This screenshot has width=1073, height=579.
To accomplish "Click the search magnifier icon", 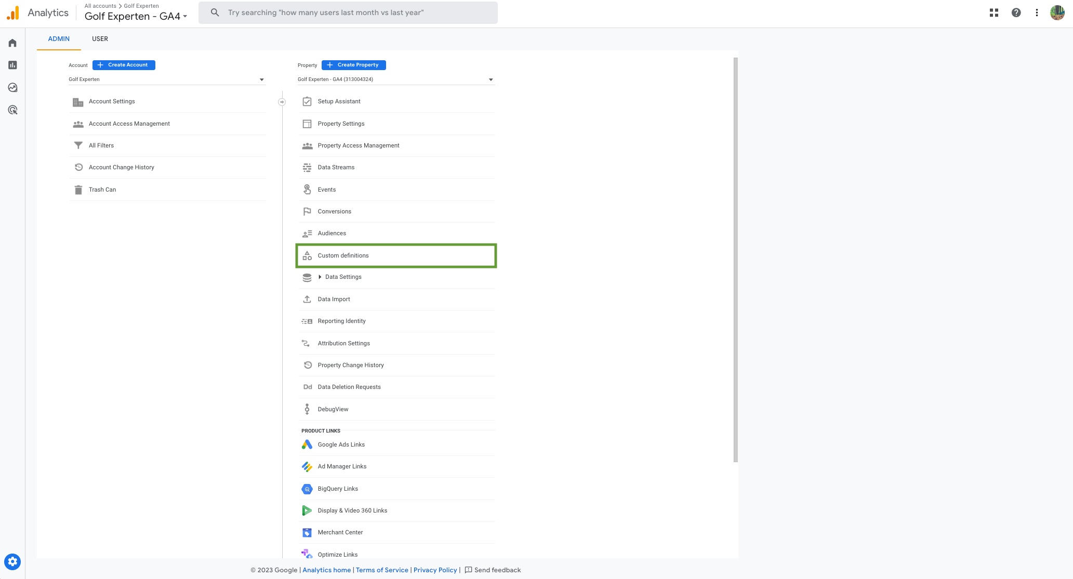I will pos(215,12).
